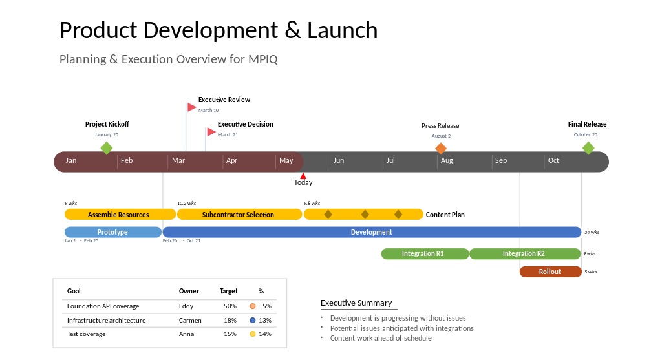
Task: Click the % column header
Action: pos(261,291)
